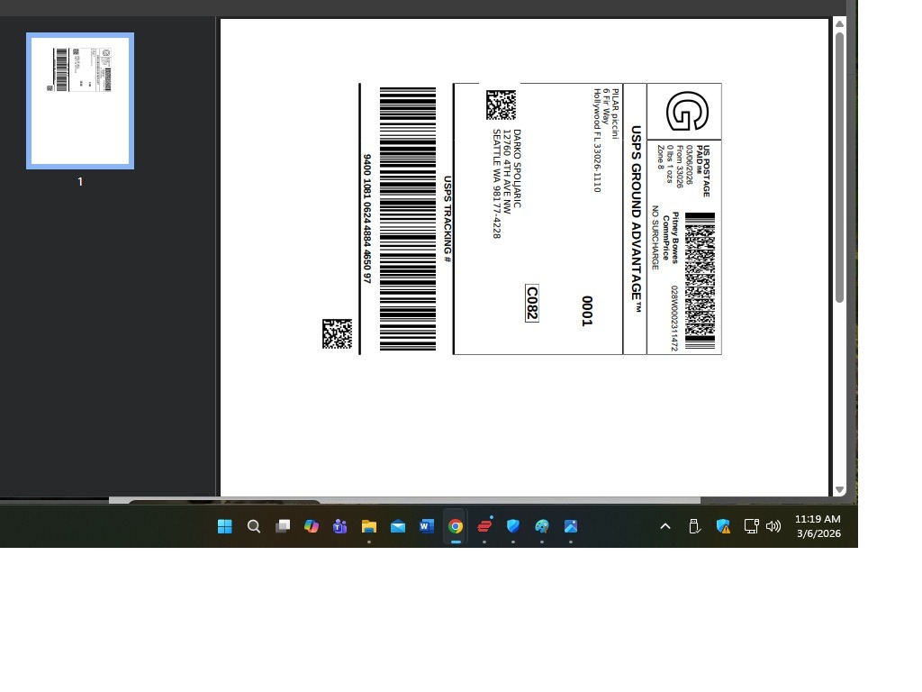Select the page 1 thumbnail
This screenshot has width=922, height=692.
pos(80,101)
